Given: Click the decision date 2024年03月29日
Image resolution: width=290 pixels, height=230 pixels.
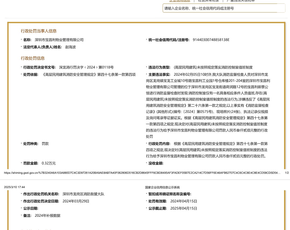Looking at the screenshot, I should pyautogui.click(x=76, y=201).
